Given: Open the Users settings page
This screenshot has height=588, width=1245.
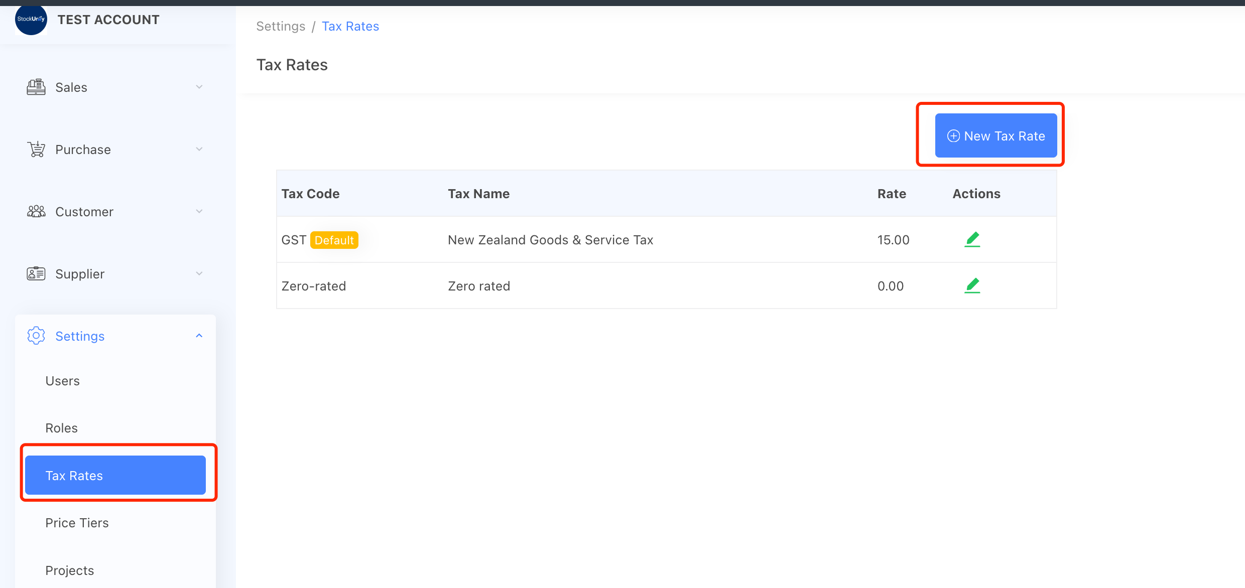Looking at the screenshot, I should (x=63, y=381).
